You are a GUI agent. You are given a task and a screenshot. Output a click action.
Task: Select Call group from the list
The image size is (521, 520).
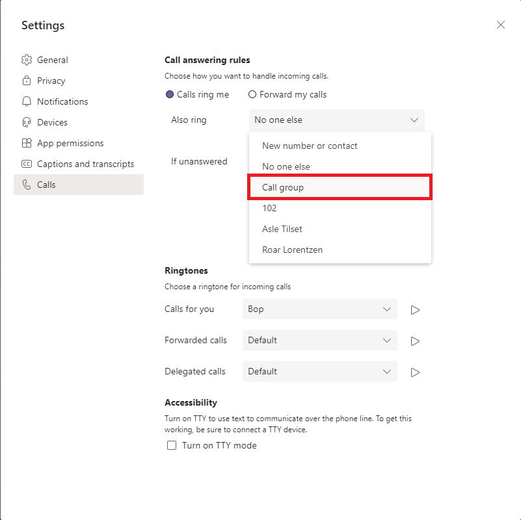pyautogui.click(x=340, y=187)
